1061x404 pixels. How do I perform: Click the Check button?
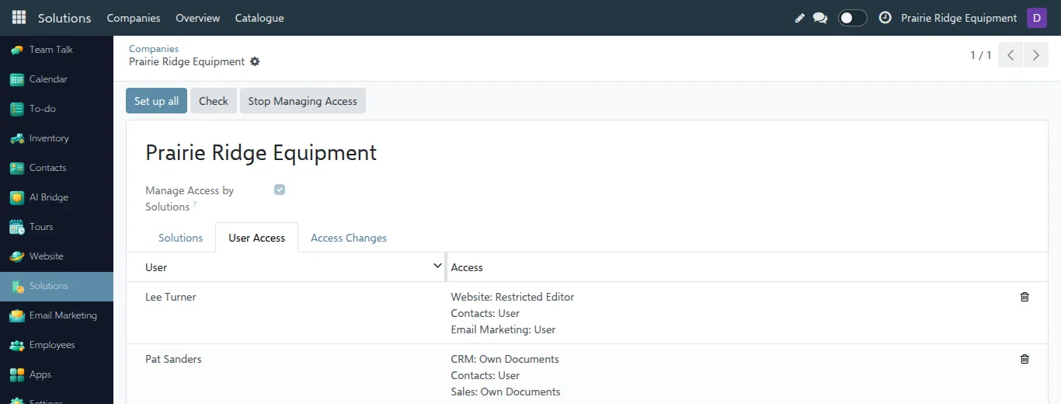[214, 101]
